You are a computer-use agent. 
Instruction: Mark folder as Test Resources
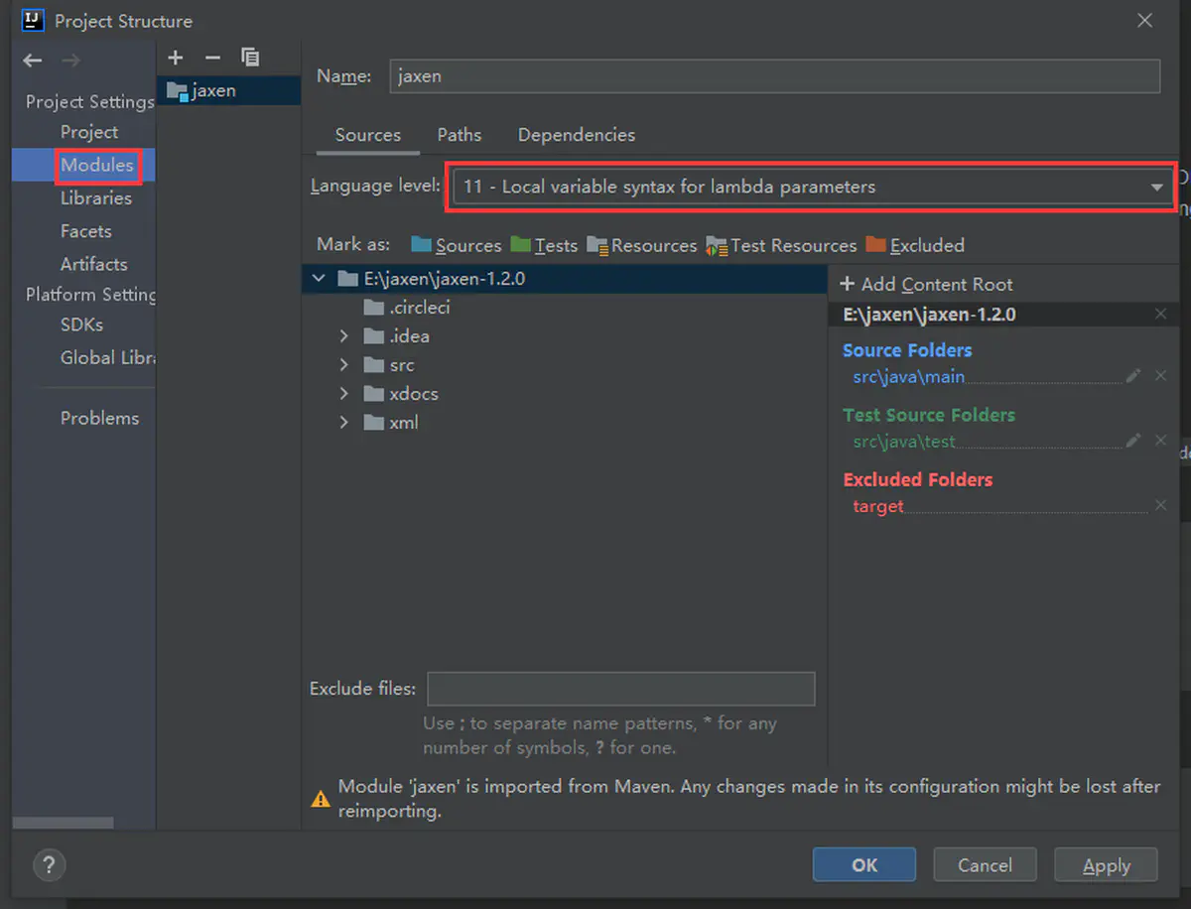(x=781, y=245)
